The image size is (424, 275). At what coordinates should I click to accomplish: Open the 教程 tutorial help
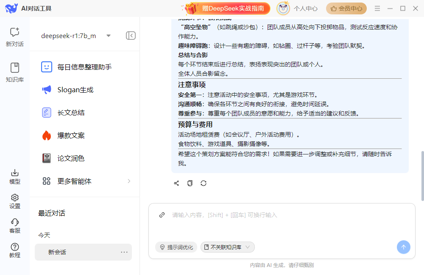(14, 250)
